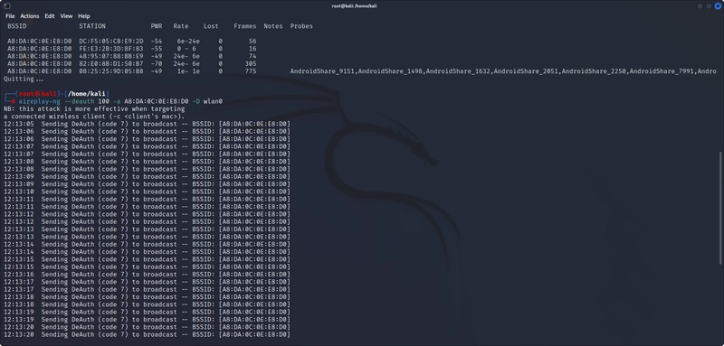This screenshot has height=346, width=724.
Task: Click the Notes column header
Action: pyautogui.click(x=273, y=26)
